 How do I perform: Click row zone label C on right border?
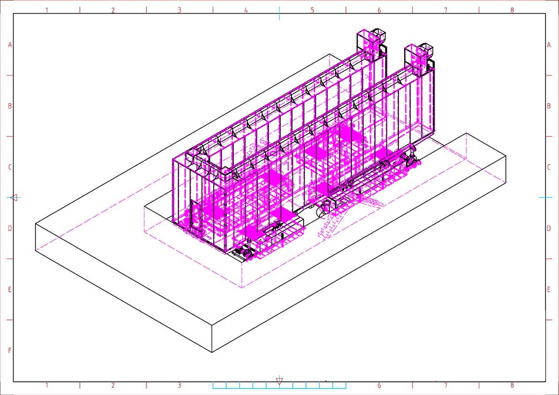point(549,167)
